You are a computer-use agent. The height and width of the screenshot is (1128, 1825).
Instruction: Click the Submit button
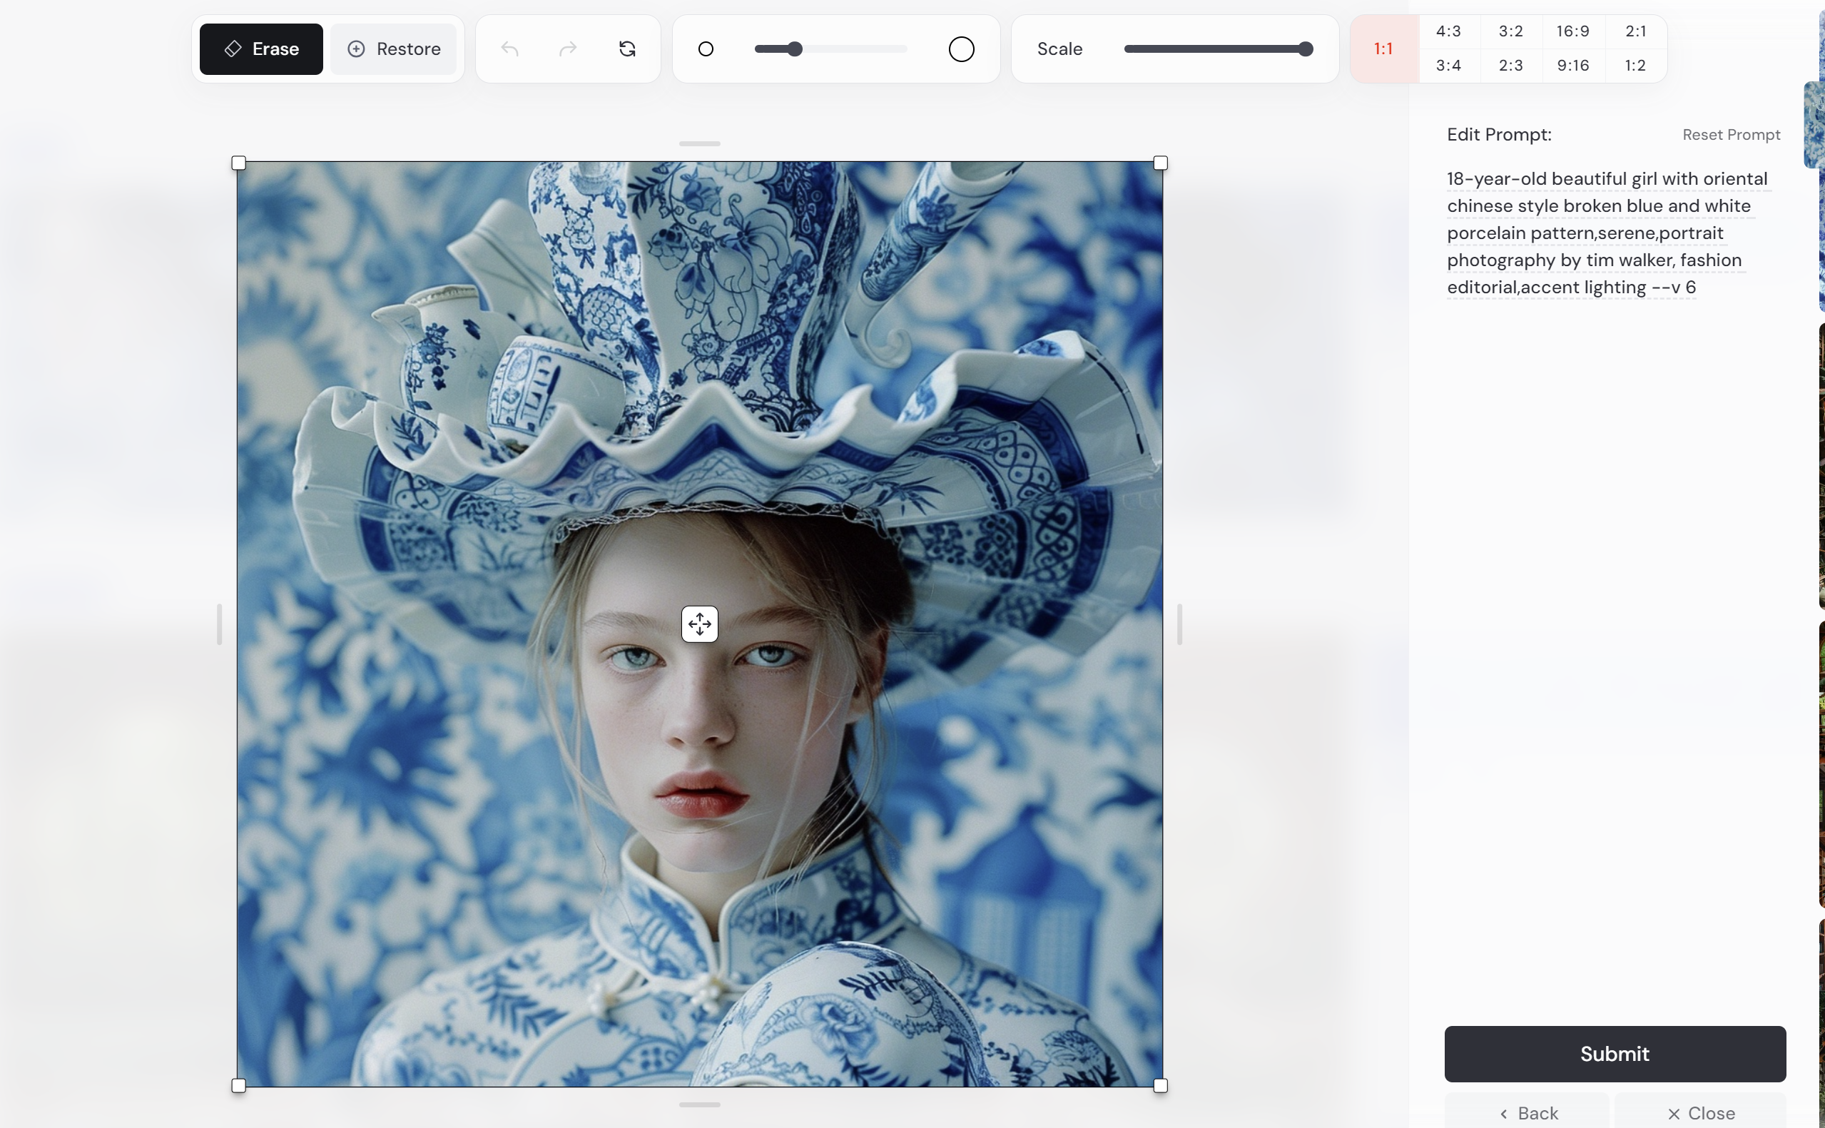(x=1613, y=1053)
